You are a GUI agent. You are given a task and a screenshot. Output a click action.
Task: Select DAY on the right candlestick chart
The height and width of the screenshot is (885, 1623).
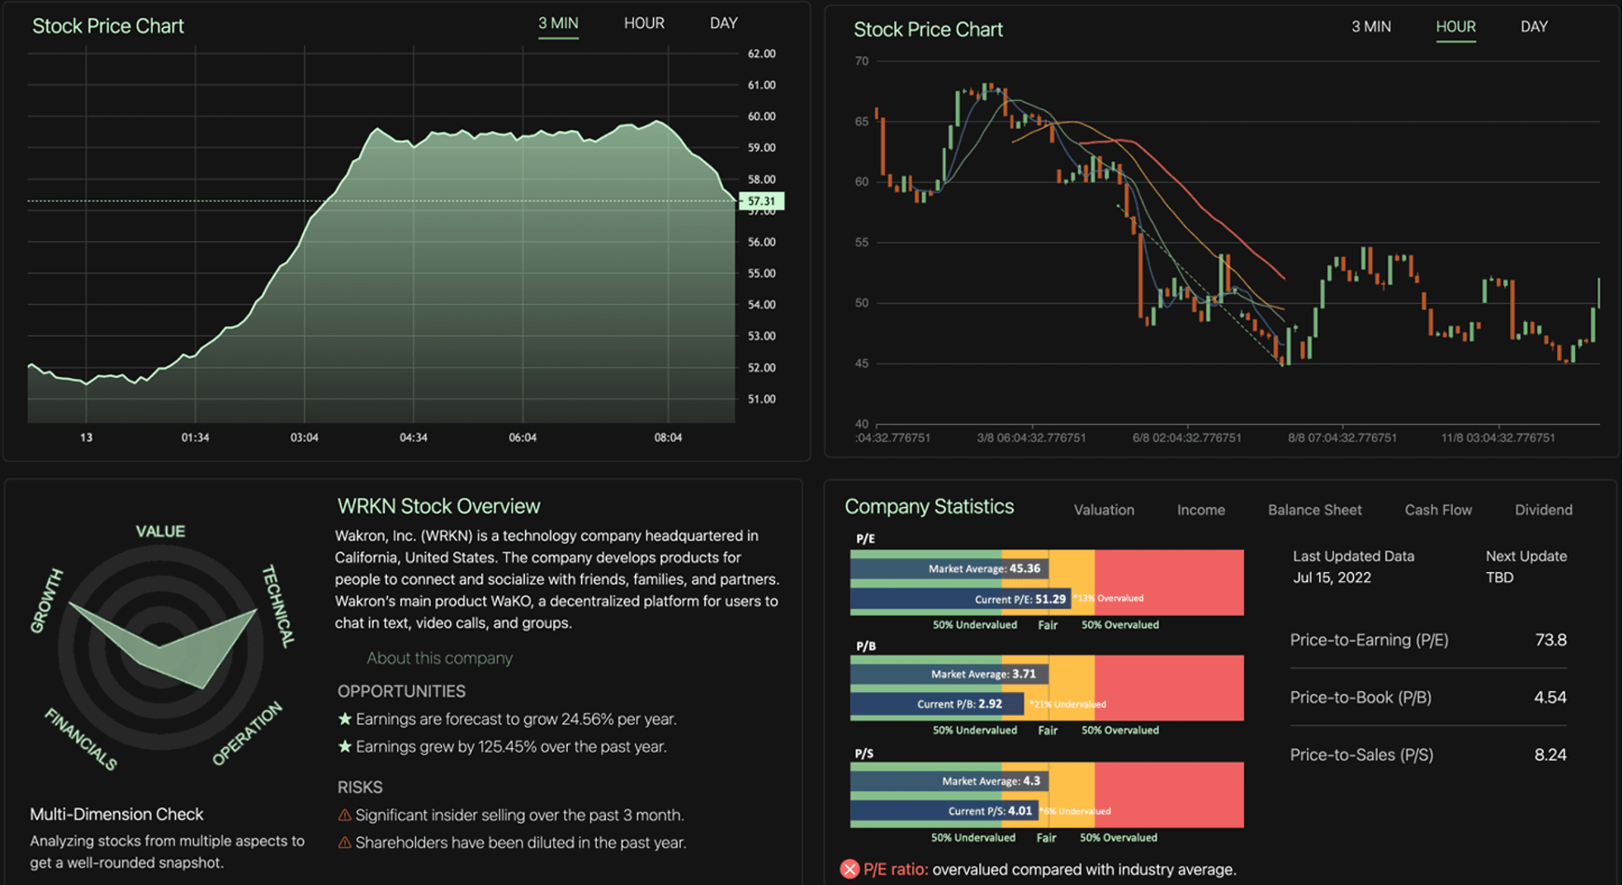[x=1534, y=26]
